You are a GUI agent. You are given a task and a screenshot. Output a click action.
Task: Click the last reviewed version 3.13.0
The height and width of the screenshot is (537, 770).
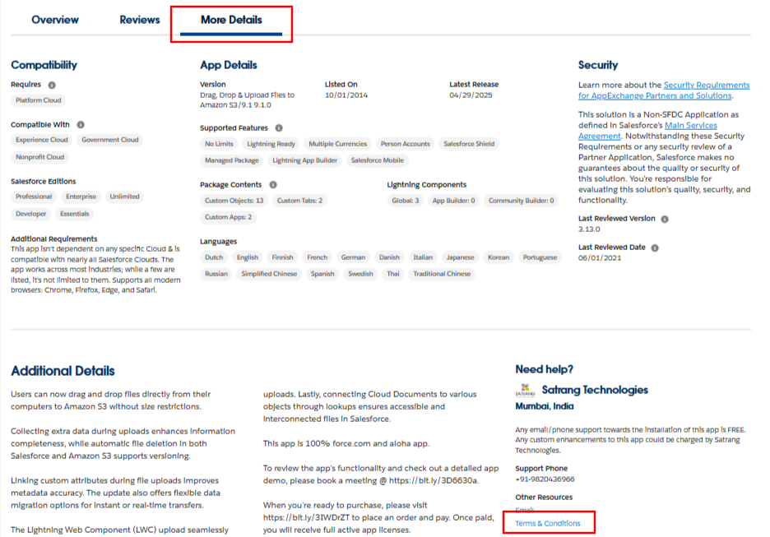589,229
